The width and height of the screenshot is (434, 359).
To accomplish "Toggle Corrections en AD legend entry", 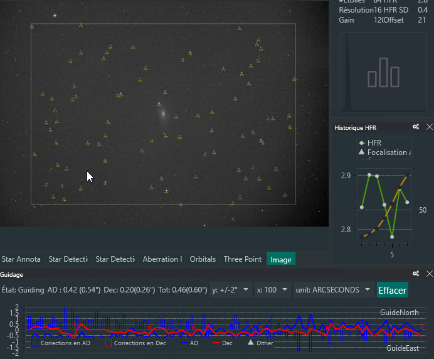I will [x=61, y=343].
